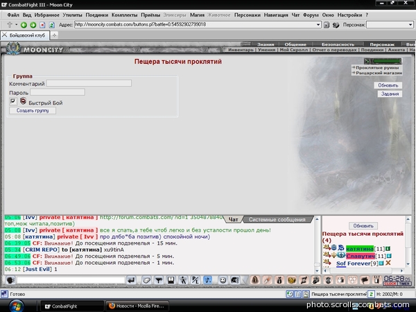Click the green number 2 status bar indicator
Image resolution: width=416 pixels, height=312 pixels.
pos(371,294)
